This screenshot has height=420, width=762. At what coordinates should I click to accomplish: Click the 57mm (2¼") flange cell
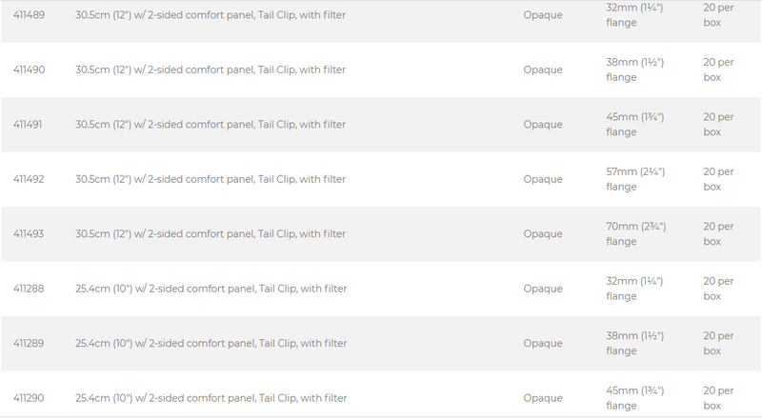click(x=635, y=179)
